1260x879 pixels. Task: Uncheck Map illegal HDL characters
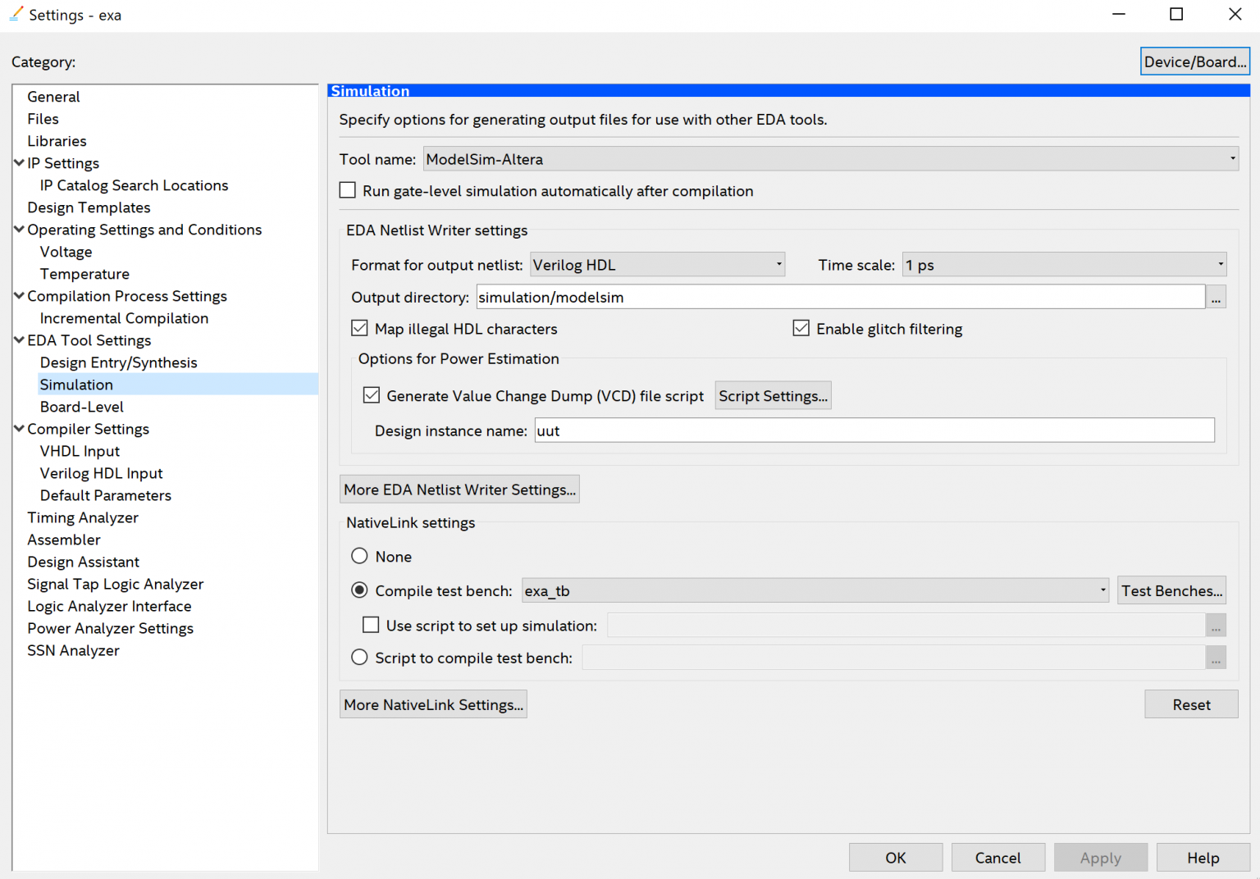coord(359,329)
